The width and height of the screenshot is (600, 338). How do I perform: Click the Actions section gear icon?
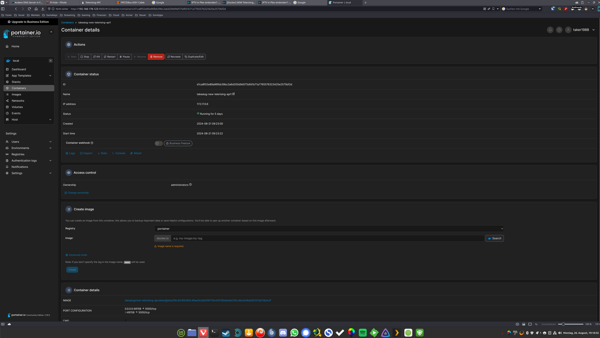tap(69, 45)
